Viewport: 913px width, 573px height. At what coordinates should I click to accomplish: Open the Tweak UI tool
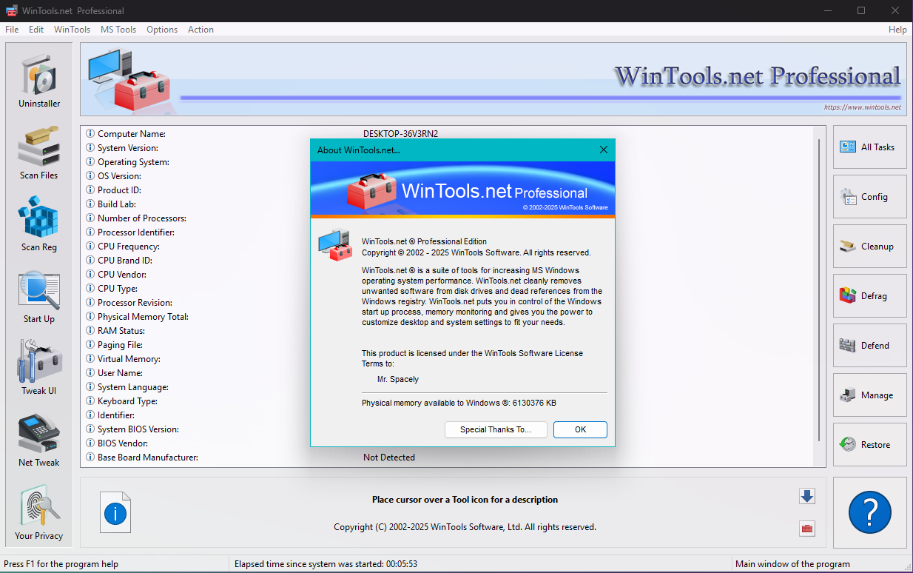[39, 367]
